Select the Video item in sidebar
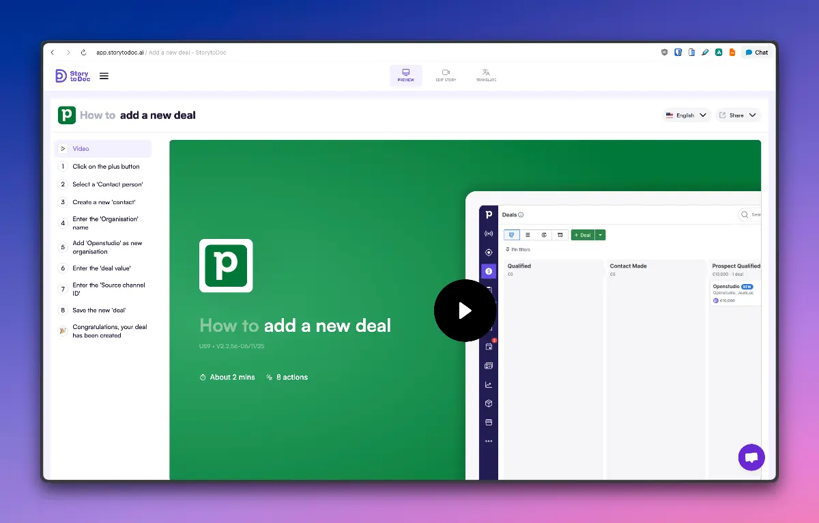This screenshot has width=819, height=523. coord(102,149)
